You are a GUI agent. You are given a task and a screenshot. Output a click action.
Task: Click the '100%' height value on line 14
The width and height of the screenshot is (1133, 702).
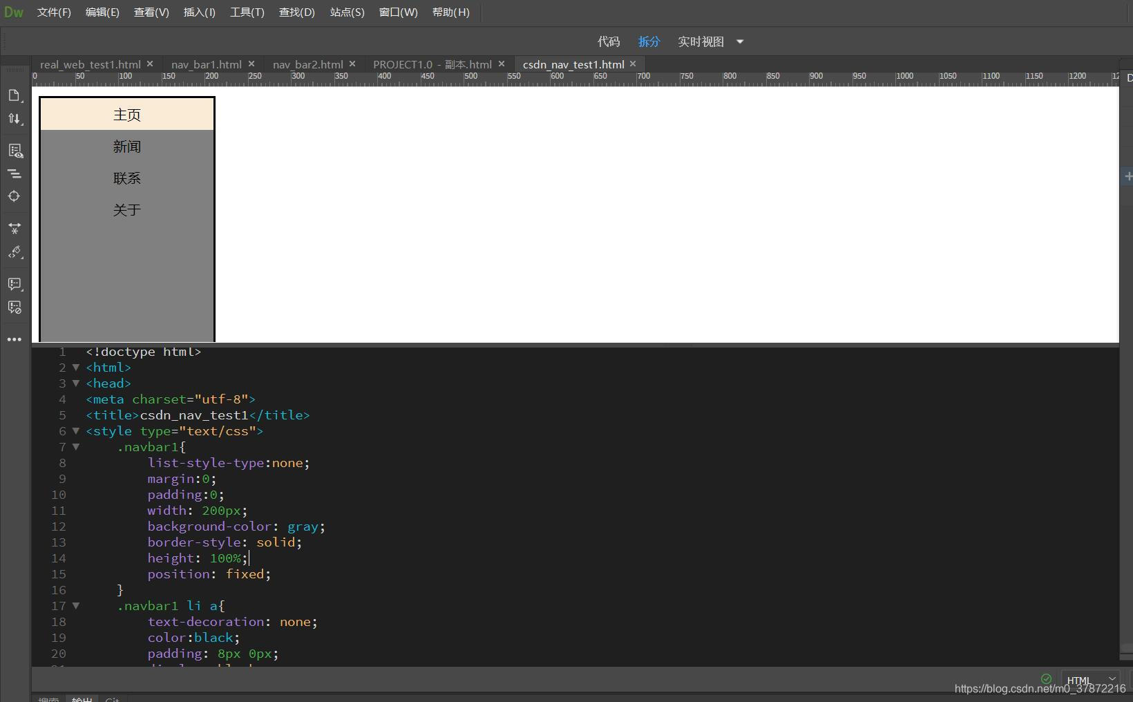point(225,558)
